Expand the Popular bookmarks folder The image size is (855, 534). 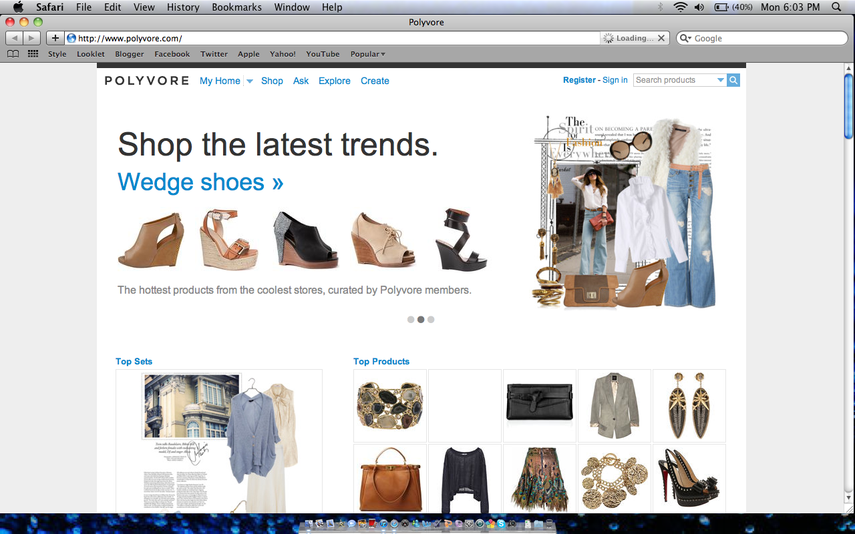coord(368,54)
